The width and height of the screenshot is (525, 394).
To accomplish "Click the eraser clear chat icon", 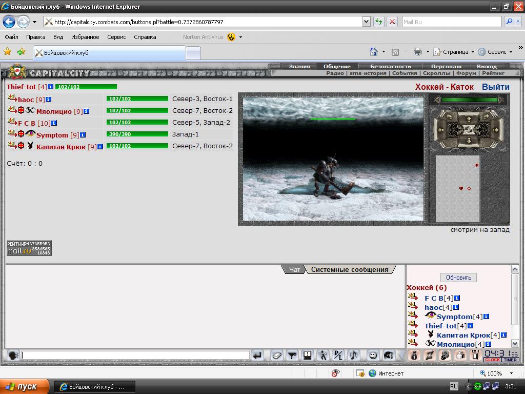I will (x=276, y=356).
